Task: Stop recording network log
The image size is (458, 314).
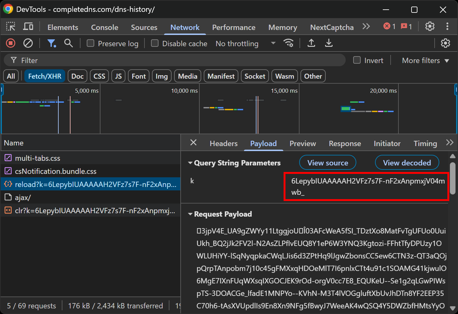Action: click(11, 43)
